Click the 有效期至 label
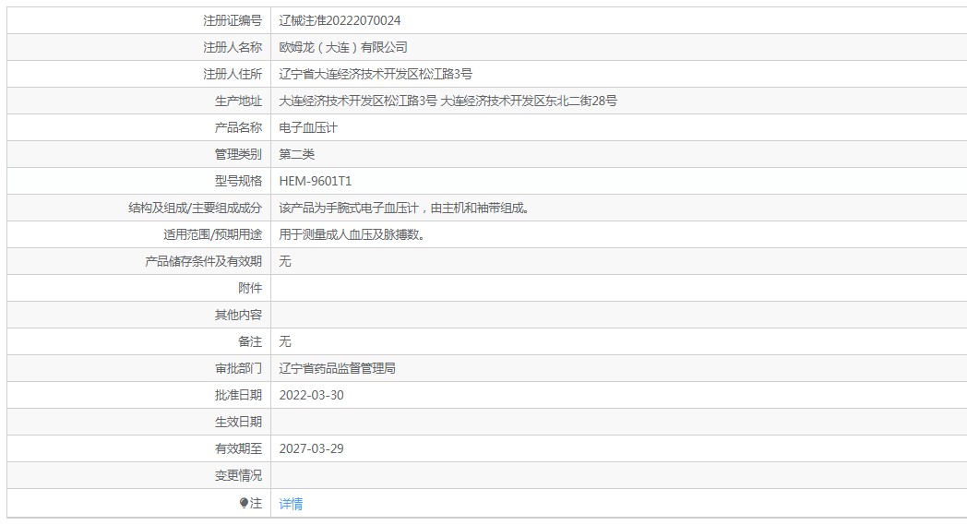Viewport: 967px width, 525px height. [238, 448]
